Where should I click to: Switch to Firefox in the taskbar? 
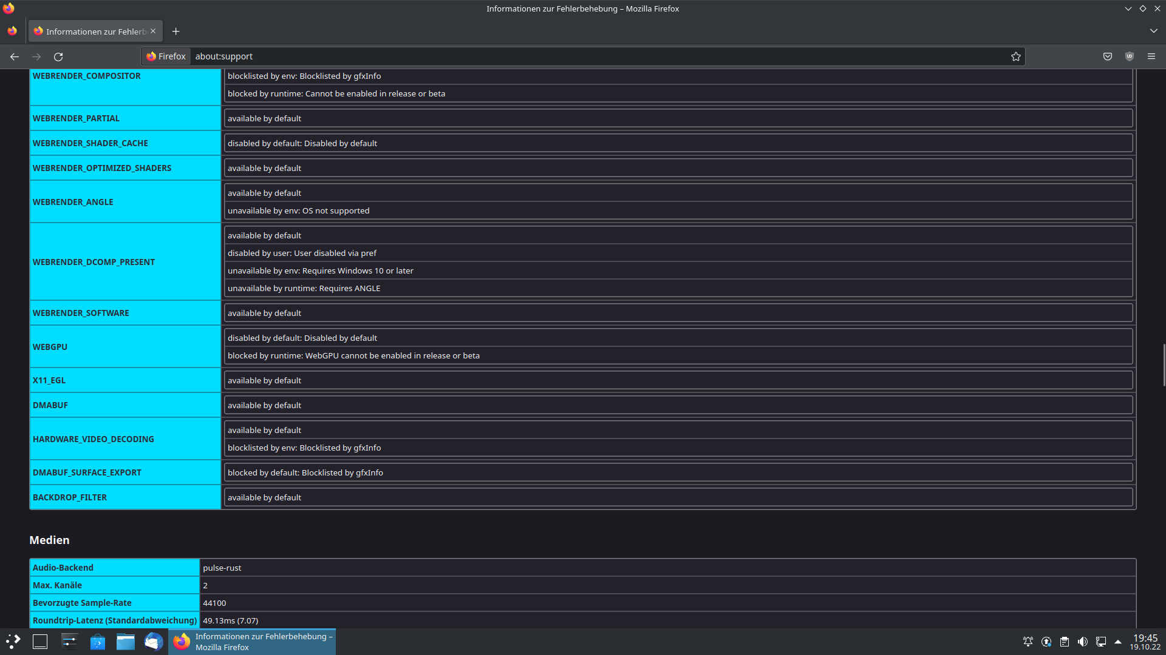[x=251, y=642]
